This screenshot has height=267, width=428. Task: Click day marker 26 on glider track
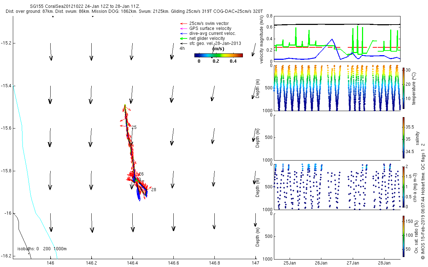141,174
